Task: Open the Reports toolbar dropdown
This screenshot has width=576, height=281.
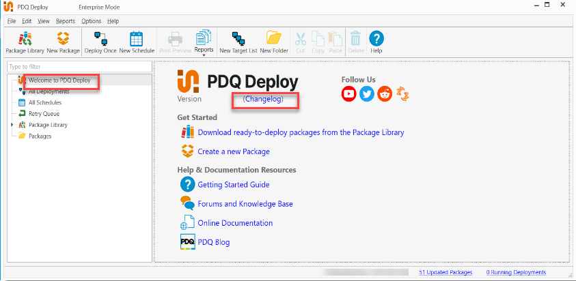Action: point(204,42)
